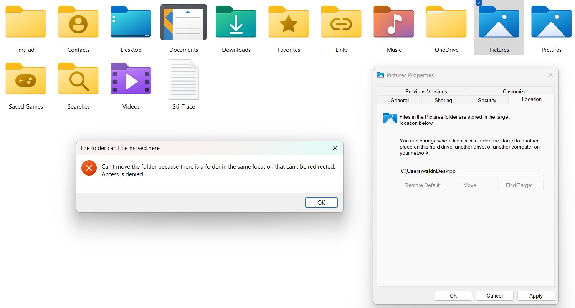Select the Location tab
The height and width of the screenshot is (308, 575).
[x=532, y=99]
